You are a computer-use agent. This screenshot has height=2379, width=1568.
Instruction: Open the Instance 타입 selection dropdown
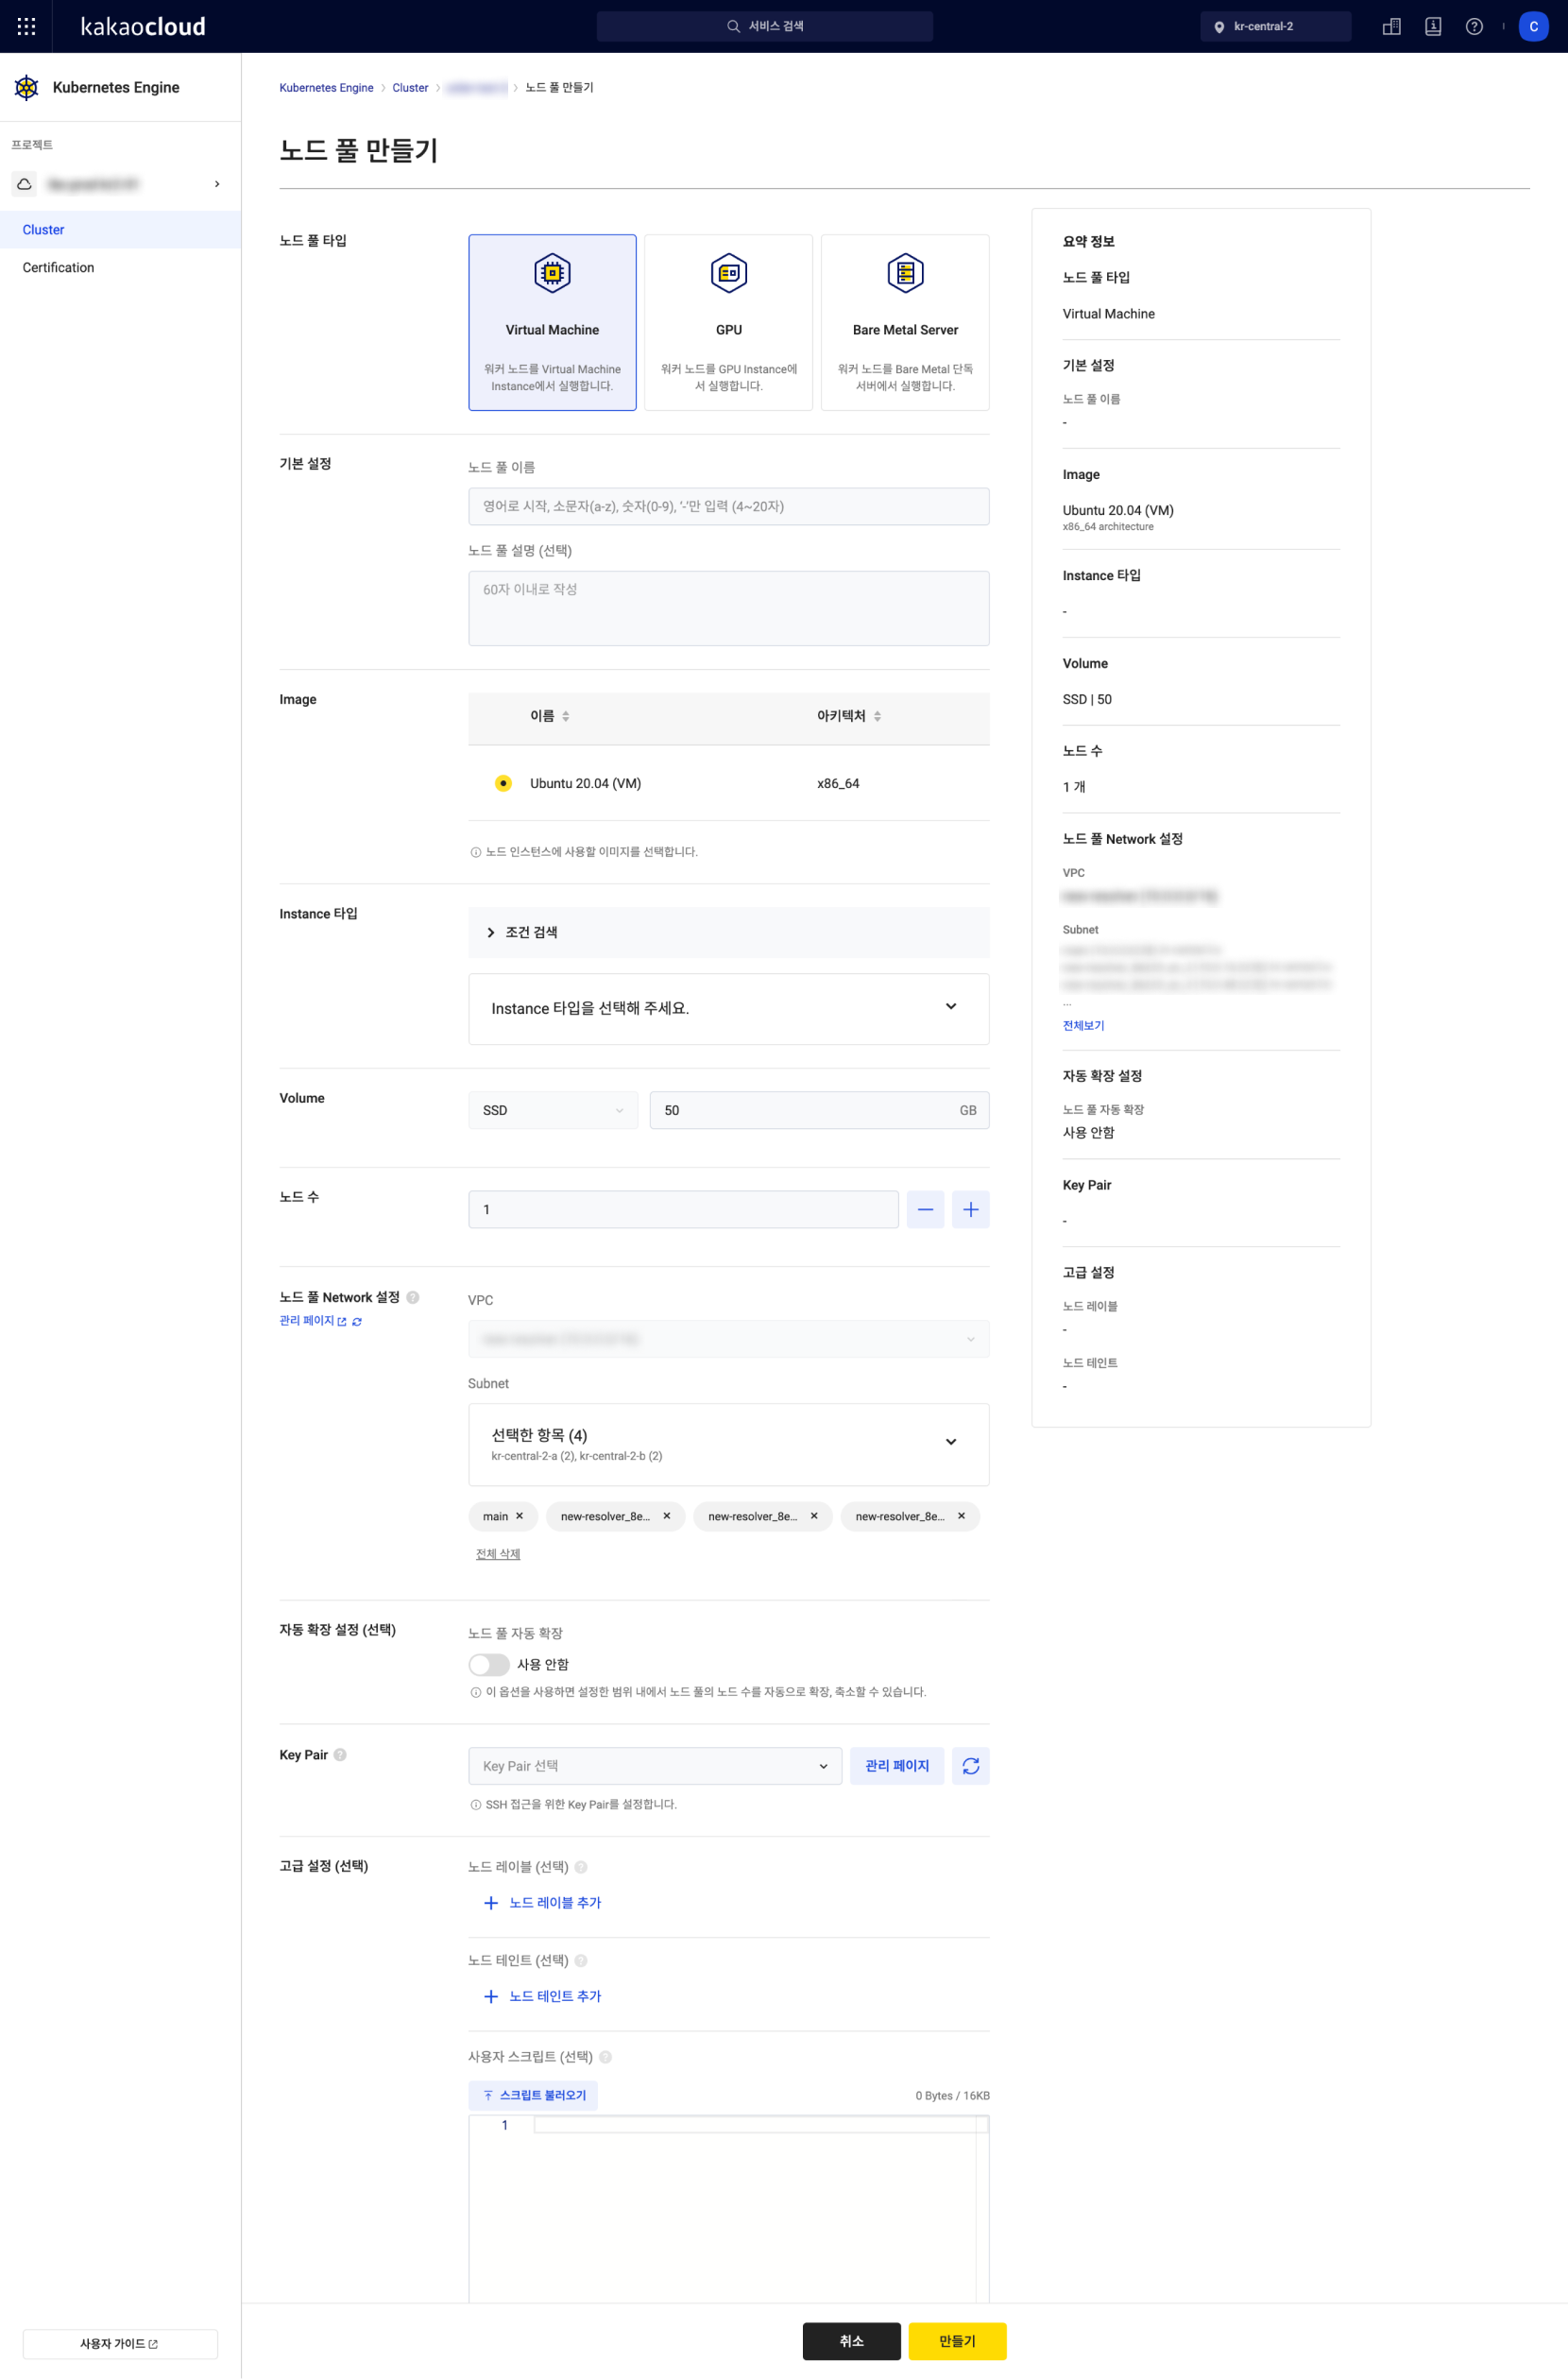(728, 1008)
